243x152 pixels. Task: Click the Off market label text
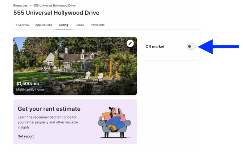(155, 46)
